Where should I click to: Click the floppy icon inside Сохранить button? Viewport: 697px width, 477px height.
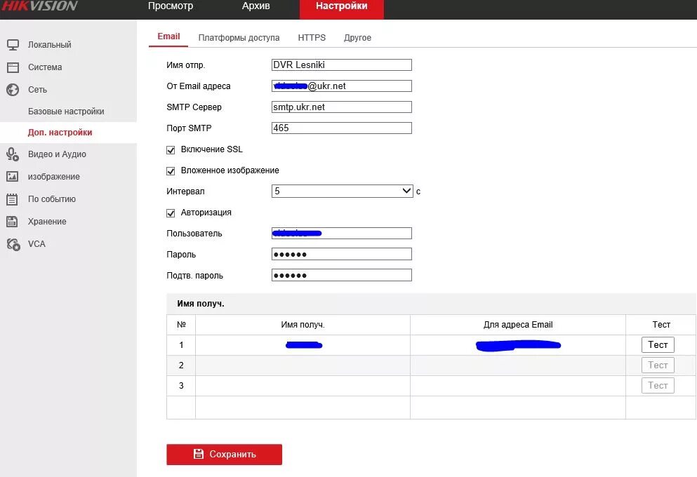tap(198, 454)
